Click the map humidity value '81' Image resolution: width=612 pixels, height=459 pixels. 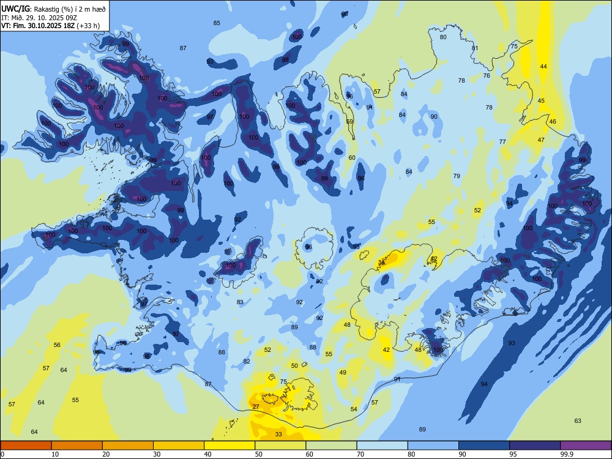click(475, 48)
